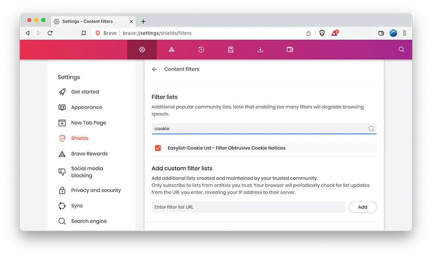Reload the page using refresh icon

[x=50, y=33]
